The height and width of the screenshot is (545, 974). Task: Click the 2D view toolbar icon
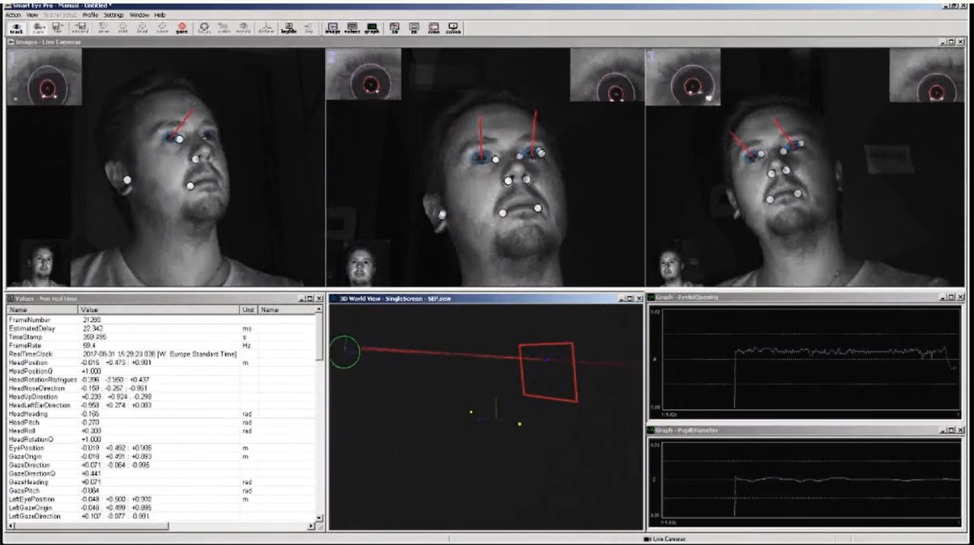[415, 28]
